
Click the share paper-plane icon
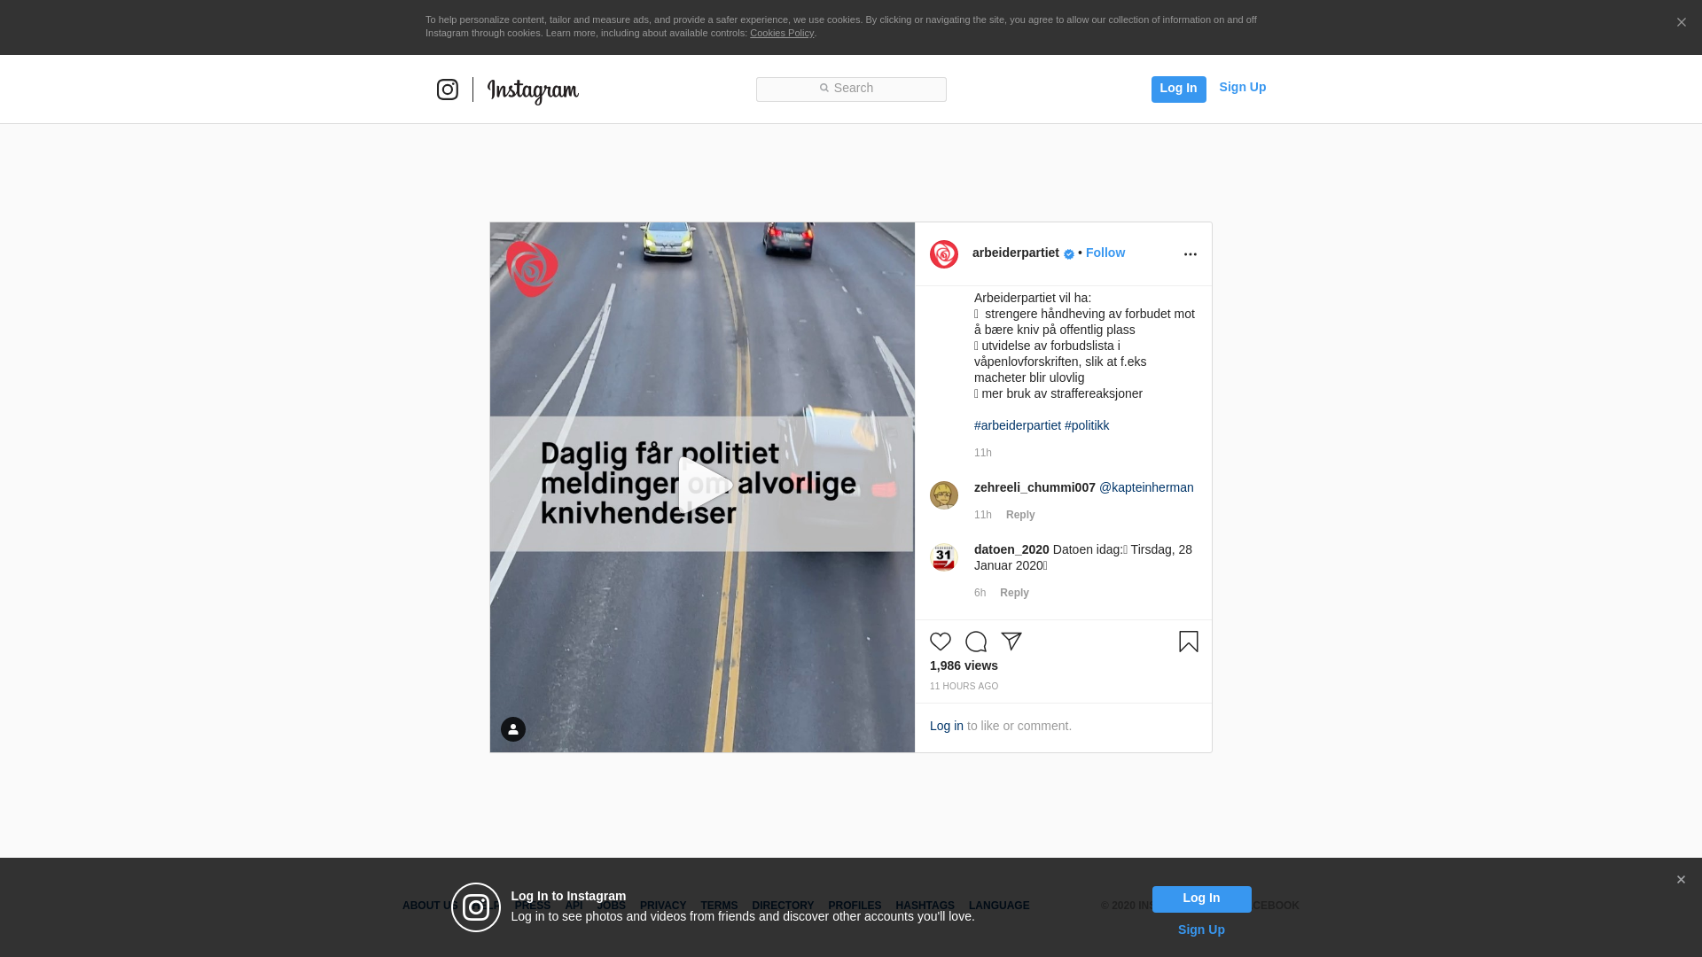click(1011, 642)
